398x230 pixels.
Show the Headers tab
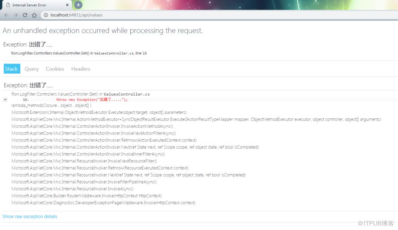tap(81, 69)
